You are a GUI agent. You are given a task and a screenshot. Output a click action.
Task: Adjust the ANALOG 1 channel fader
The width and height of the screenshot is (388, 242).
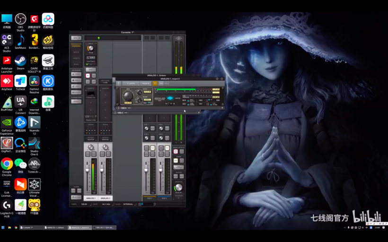click(88, 168)
